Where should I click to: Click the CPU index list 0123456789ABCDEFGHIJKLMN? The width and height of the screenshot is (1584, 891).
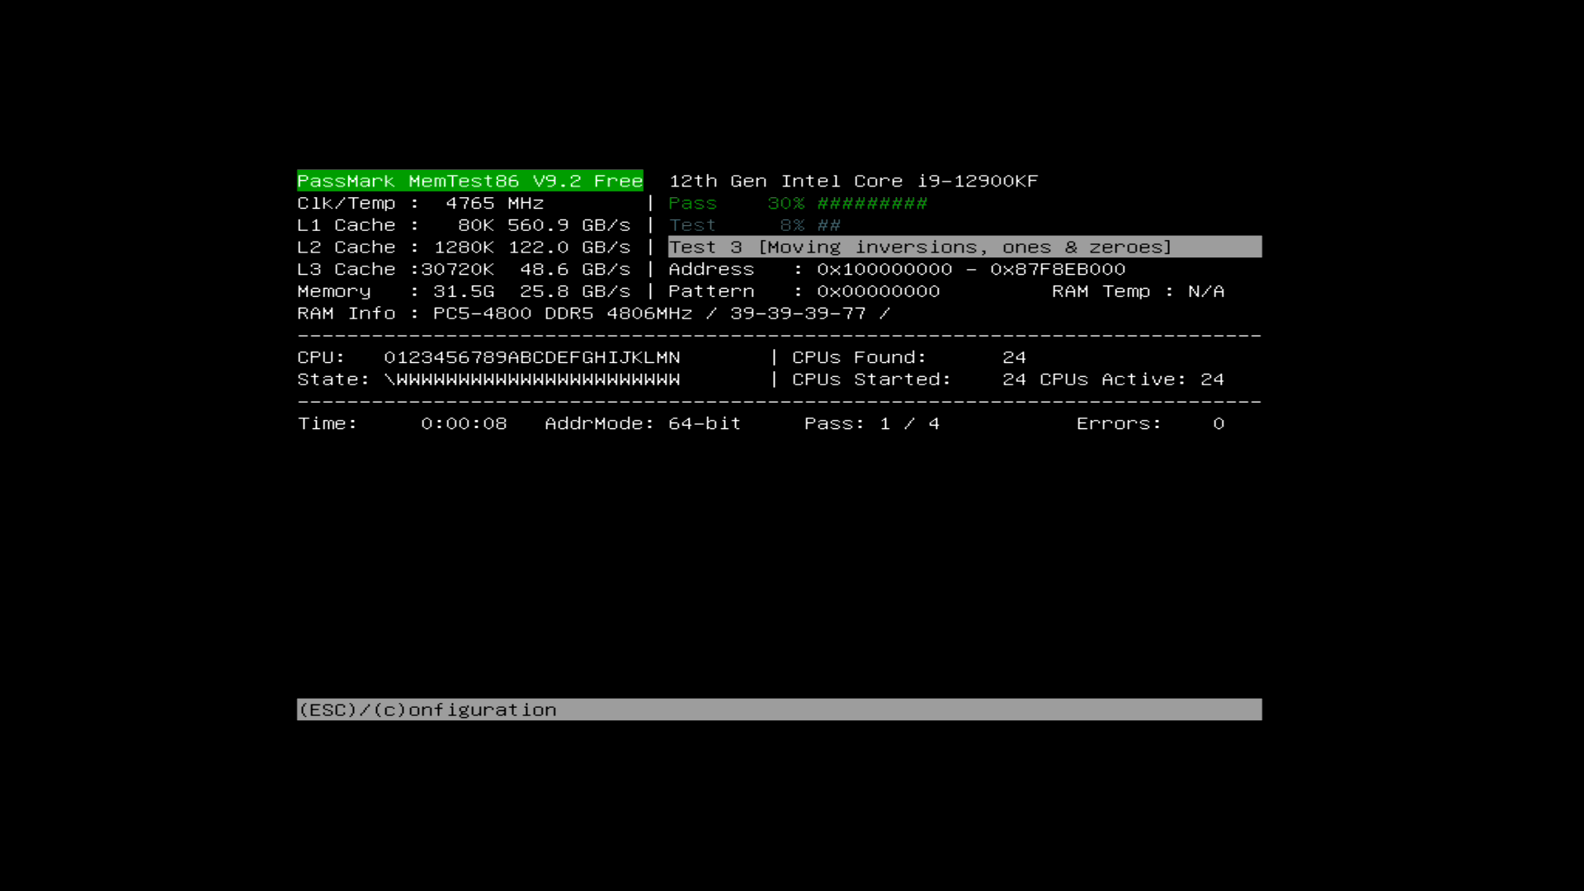click(x=532, y=357)
